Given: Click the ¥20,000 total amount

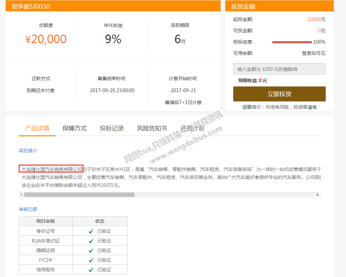Looking at the screenshot, I should [46, 39].
